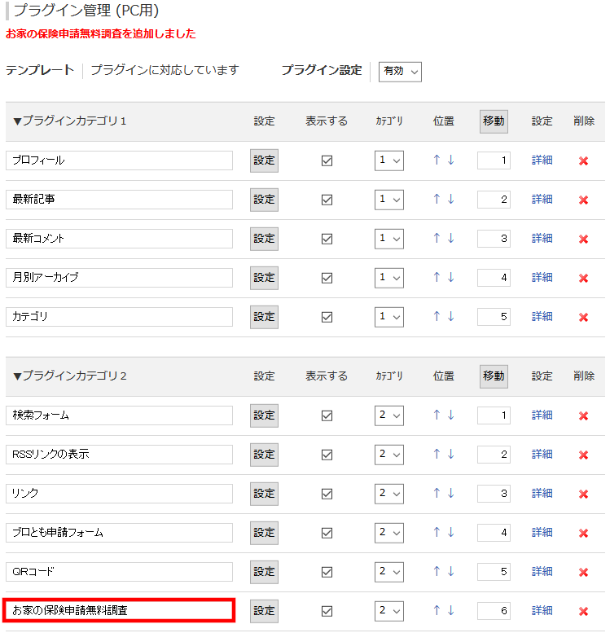Screen dimensions: 610x633
Task: Delete the リンク plugin with the red X
Action: point(583,495)
